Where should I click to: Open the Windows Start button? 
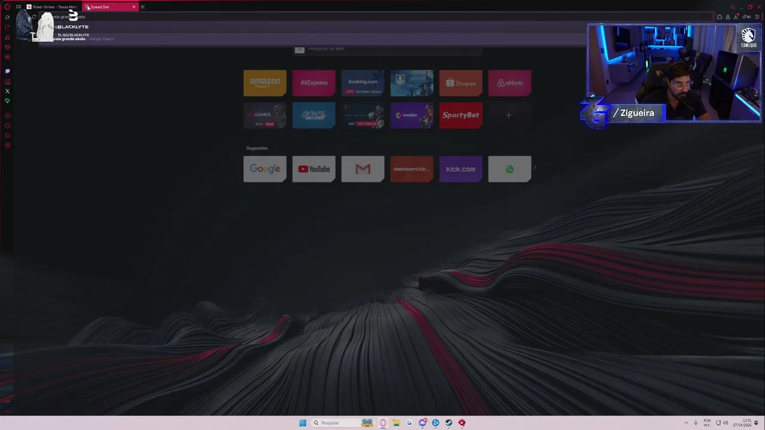click(x=302, y=423)
